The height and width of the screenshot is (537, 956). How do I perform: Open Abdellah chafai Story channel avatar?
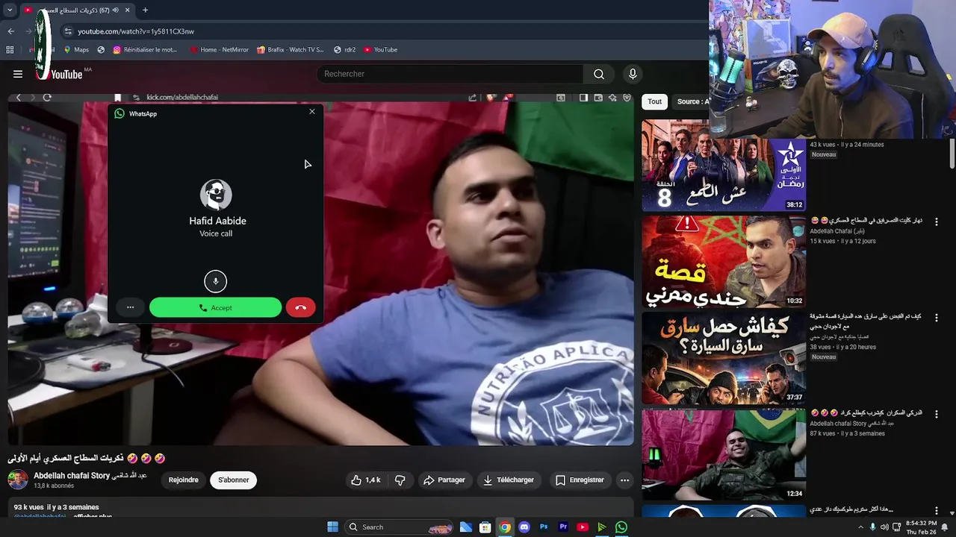click(18, 480)
